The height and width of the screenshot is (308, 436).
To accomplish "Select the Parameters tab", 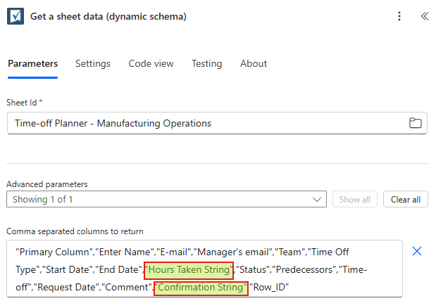I will point(33,63).
